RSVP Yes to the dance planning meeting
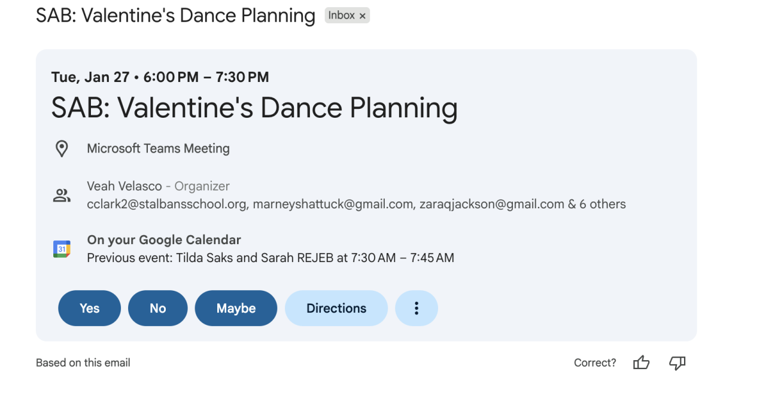Screen dimensions: 766x396 [x=89, y=308]
